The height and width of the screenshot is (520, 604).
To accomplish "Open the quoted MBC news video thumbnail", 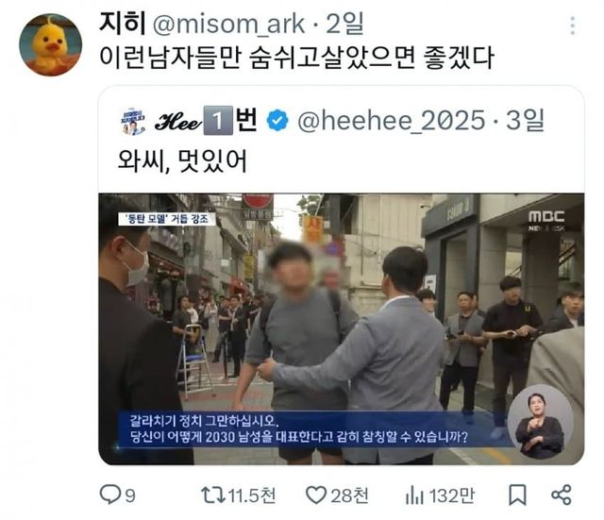I will (342, 329).
